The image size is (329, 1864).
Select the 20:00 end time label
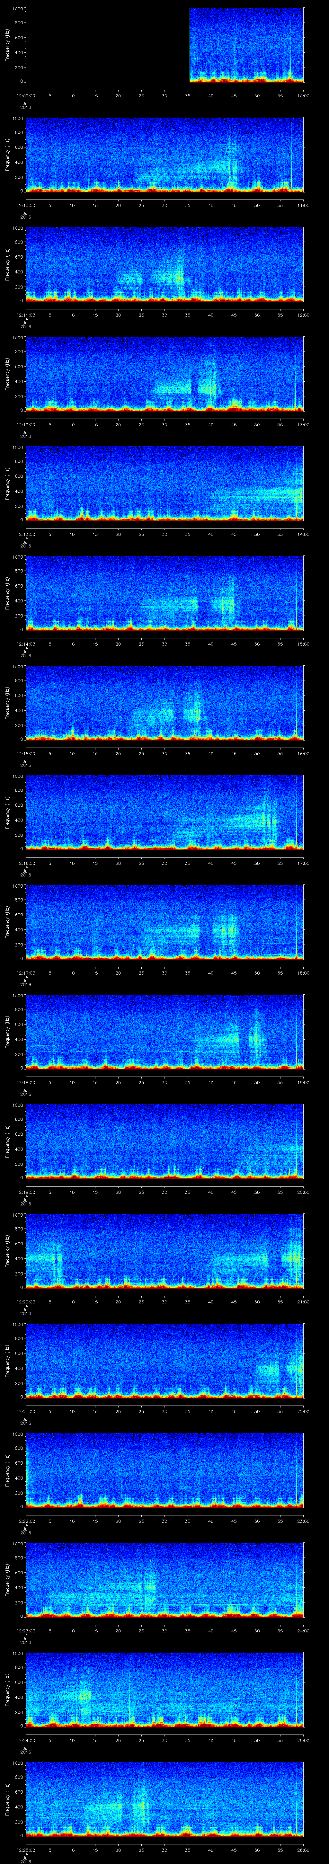click(x=303, y=1192)
